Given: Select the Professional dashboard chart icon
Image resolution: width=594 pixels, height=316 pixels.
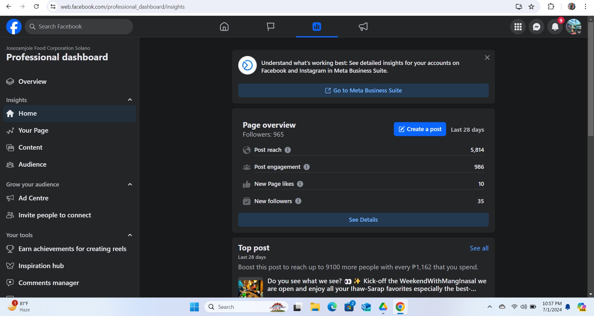Looking at the screenshot, I should pyautogui.click(x=317, y=27).
